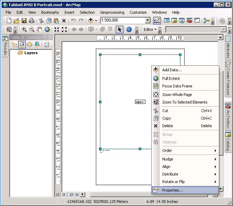Open the Catalog window toolbar icon
Screen dimensions: 233x206
(x=174, y=21)
